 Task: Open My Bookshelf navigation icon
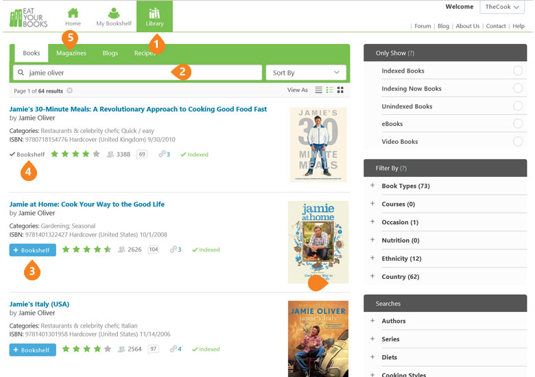tap(114, 13)
